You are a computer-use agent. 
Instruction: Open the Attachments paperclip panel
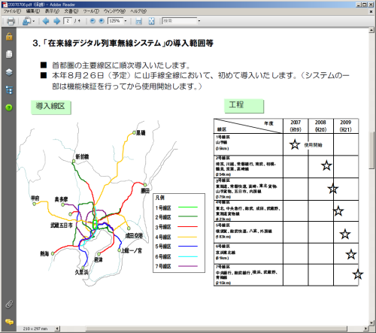click(x=9, y=304)
